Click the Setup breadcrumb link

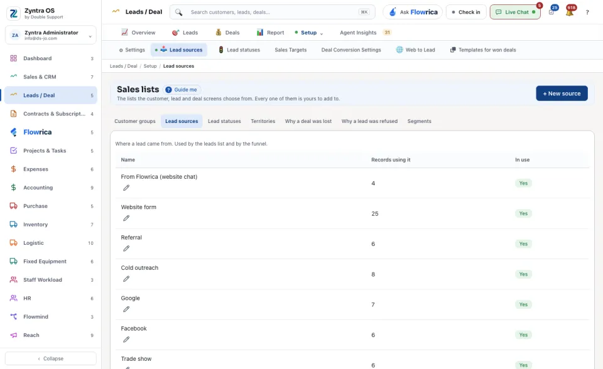[150, 66]
